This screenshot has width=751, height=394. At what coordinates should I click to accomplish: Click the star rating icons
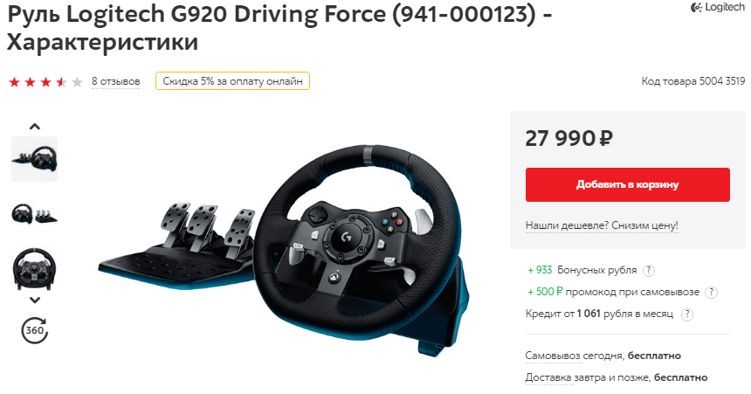pos(46,82)
